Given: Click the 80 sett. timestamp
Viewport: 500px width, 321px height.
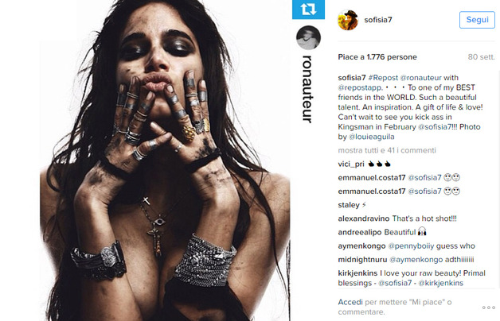Looking at the screenshot, I should (481, 57).
